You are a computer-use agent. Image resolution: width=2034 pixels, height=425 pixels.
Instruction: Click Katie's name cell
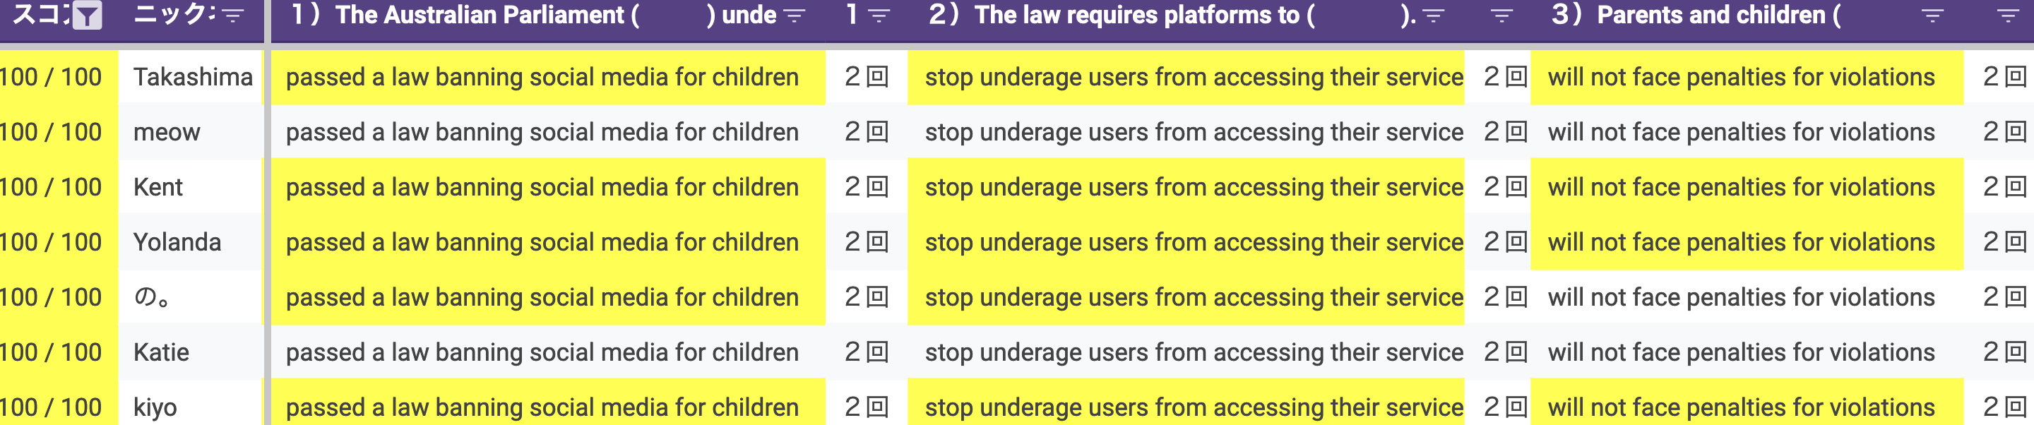coord(161,352)
